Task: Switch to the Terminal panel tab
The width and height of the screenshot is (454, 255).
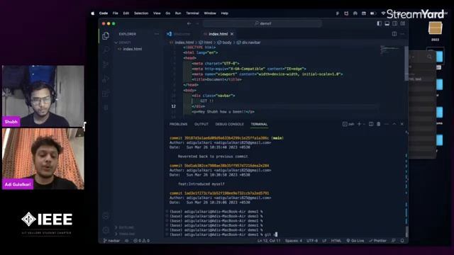Action: [259, 124]
